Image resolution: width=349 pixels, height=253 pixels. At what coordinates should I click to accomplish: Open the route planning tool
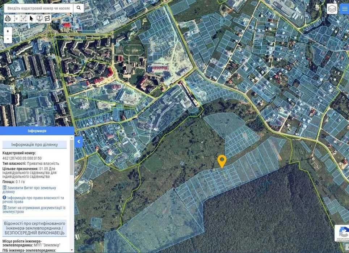coord(47,18)
